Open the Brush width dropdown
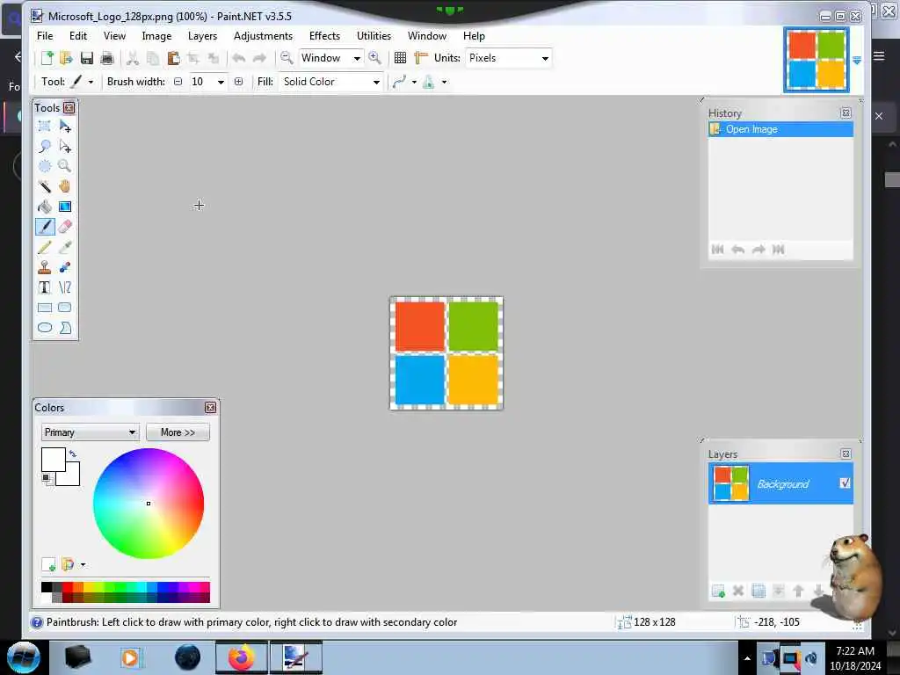Screen dimensions: 900x675 pos(221,82)
